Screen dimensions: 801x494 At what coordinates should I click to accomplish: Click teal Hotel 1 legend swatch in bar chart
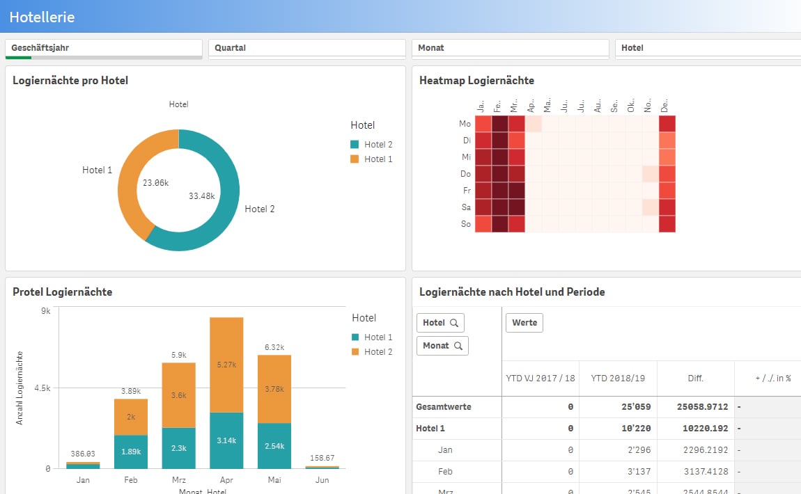click(355, 337)
